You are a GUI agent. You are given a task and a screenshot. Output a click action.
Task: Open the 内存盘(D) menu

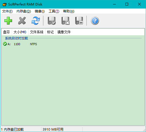click(24, 11)
